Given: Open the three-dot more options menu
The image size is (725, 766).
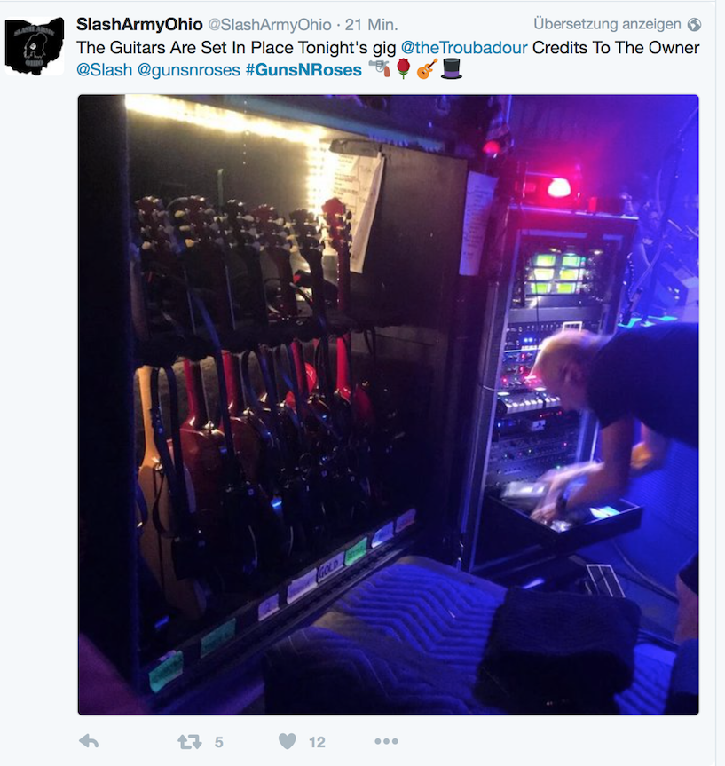Looking at the screenshot, I should coord(386,741).
